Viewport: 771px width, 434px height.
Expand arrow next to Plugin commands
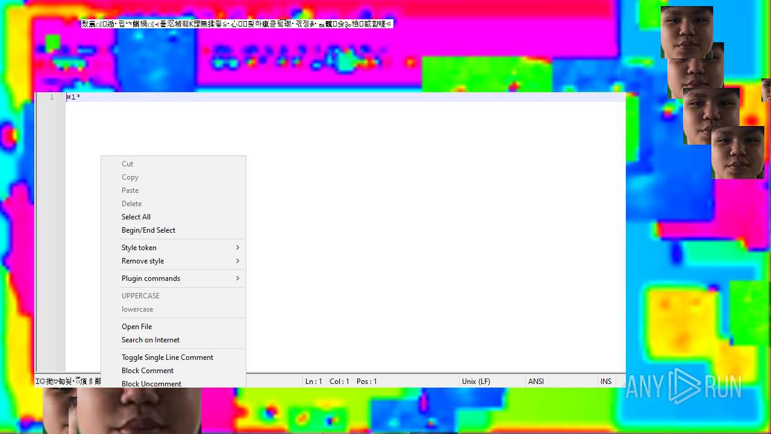point(238,278)
